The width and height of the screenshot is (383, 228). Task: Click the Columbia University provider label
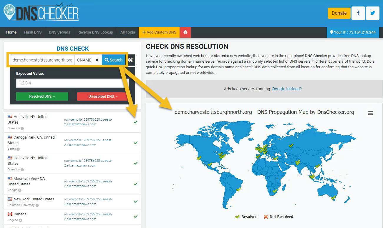click(21, 205)
